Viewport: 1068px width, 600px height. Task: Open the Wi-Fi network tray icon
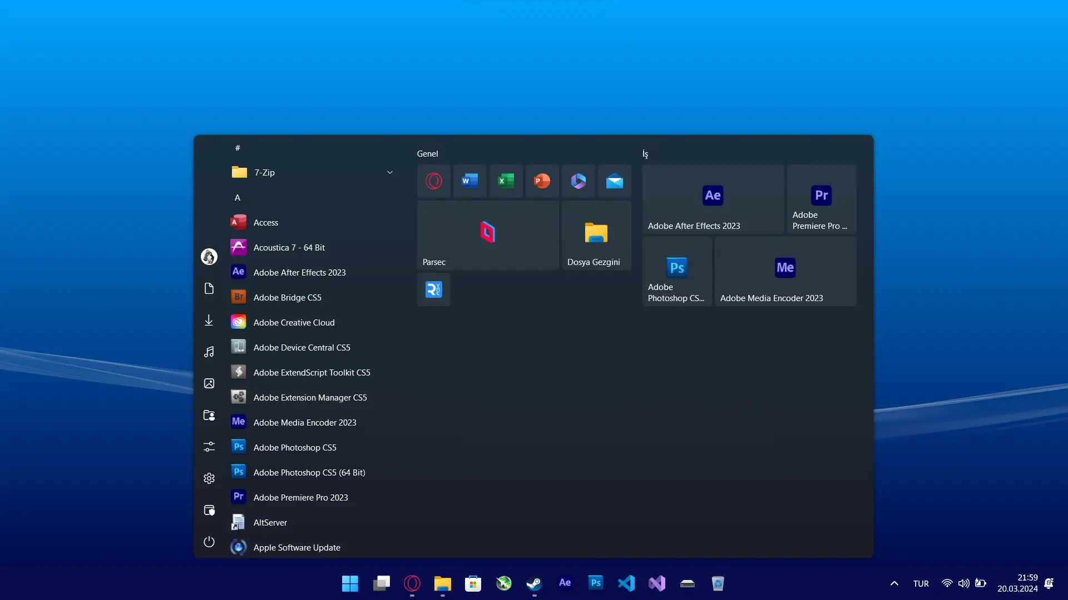pos(947,583)
